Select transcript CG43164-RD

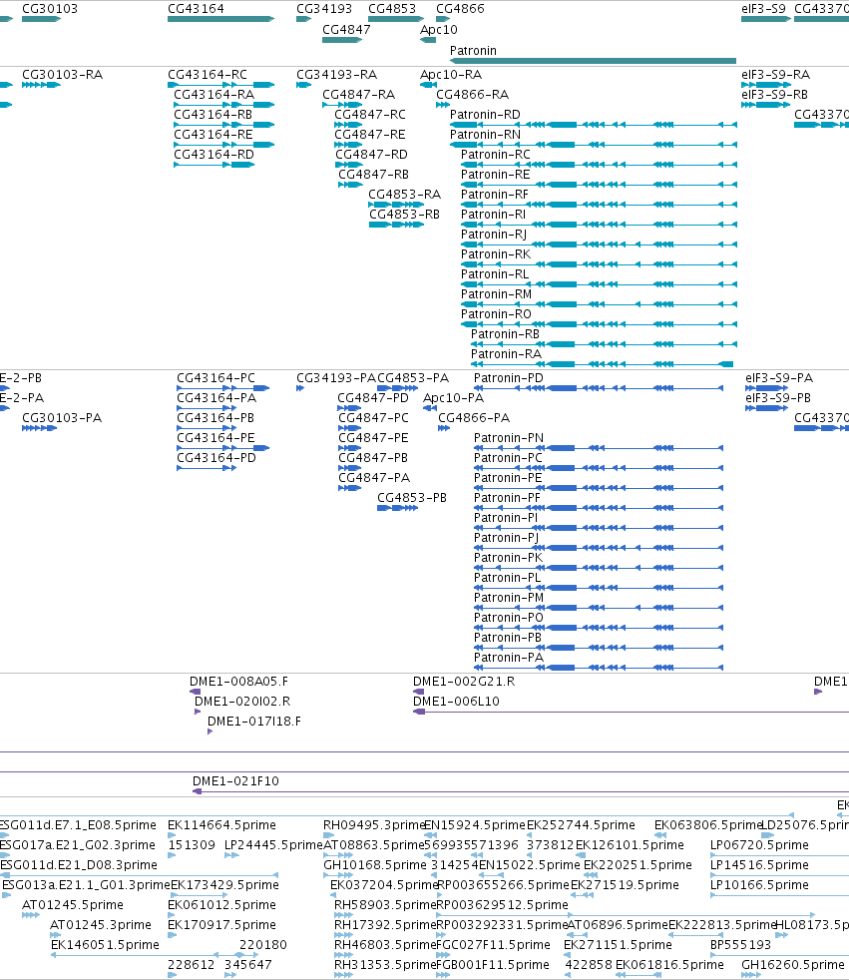pyautogui.click(x=213, y=155)
